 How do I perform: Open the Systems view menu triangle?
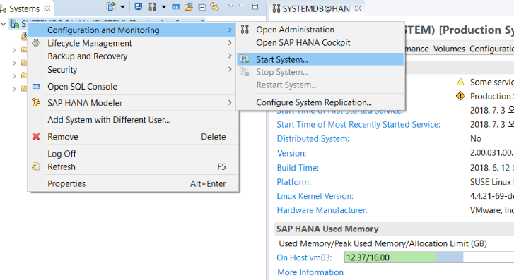tap(230, 5)
